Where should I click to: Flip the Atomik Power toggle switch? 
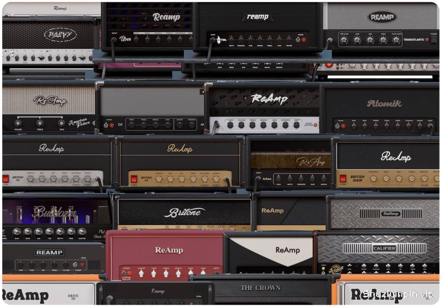click(337, 126)
